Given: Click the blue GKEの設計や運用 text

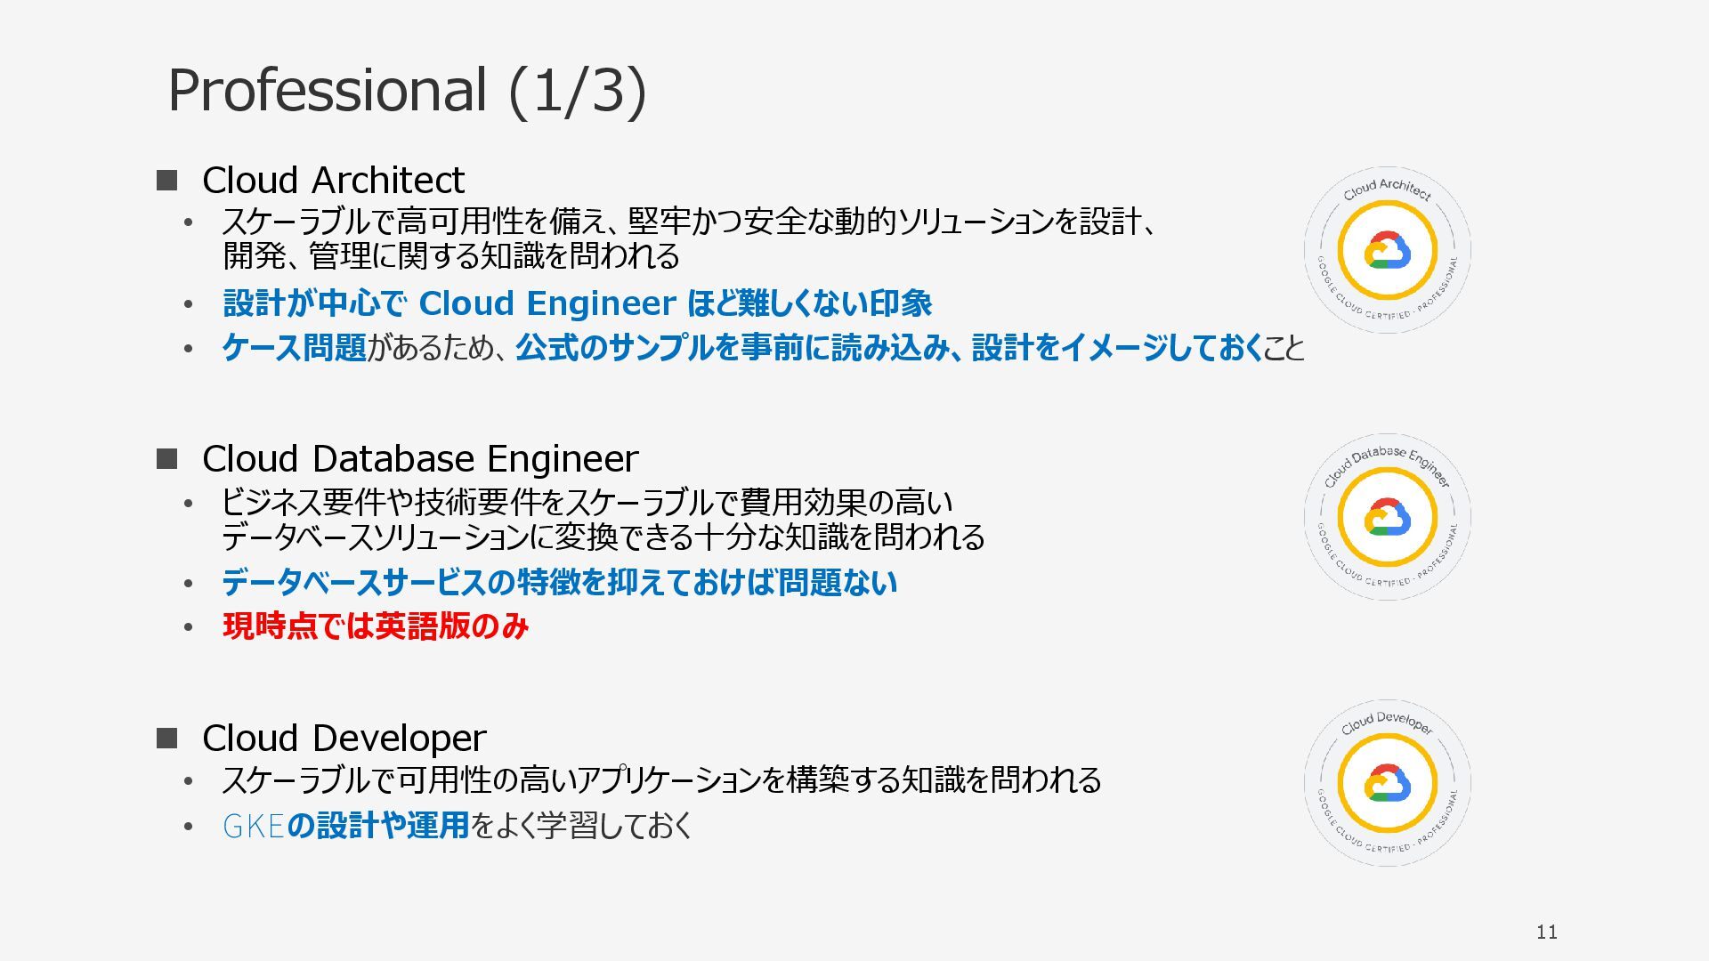Looking at the screenshot, I should (x=345, y=826).
